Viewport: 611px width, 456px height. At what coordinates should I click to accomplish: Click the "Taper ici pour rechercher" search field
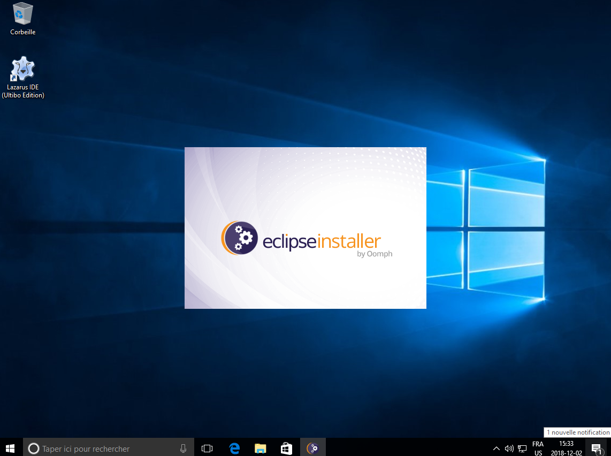[x=102, y=449]
